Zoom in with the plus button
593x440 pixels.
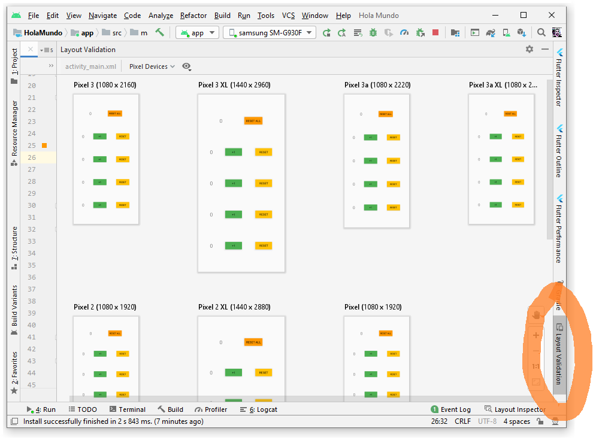click(x=536, y=335)
